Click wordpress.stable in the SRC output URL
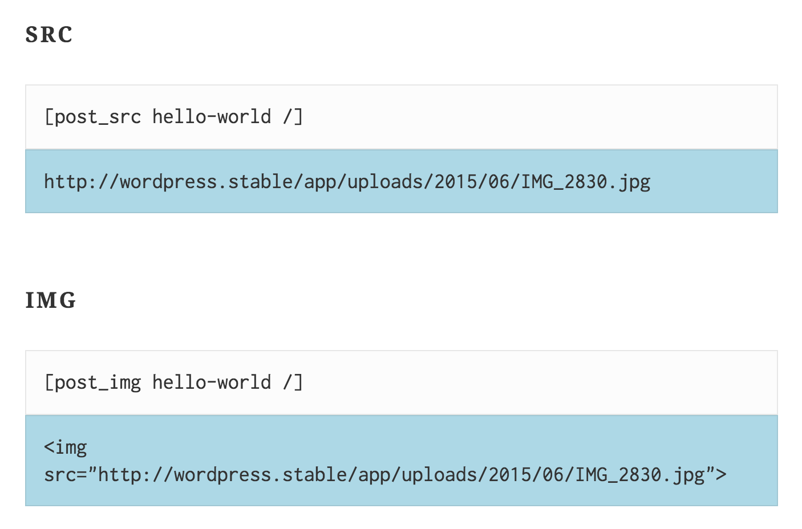This screenshot has height=529, width=802. click(x=206, y=182)
